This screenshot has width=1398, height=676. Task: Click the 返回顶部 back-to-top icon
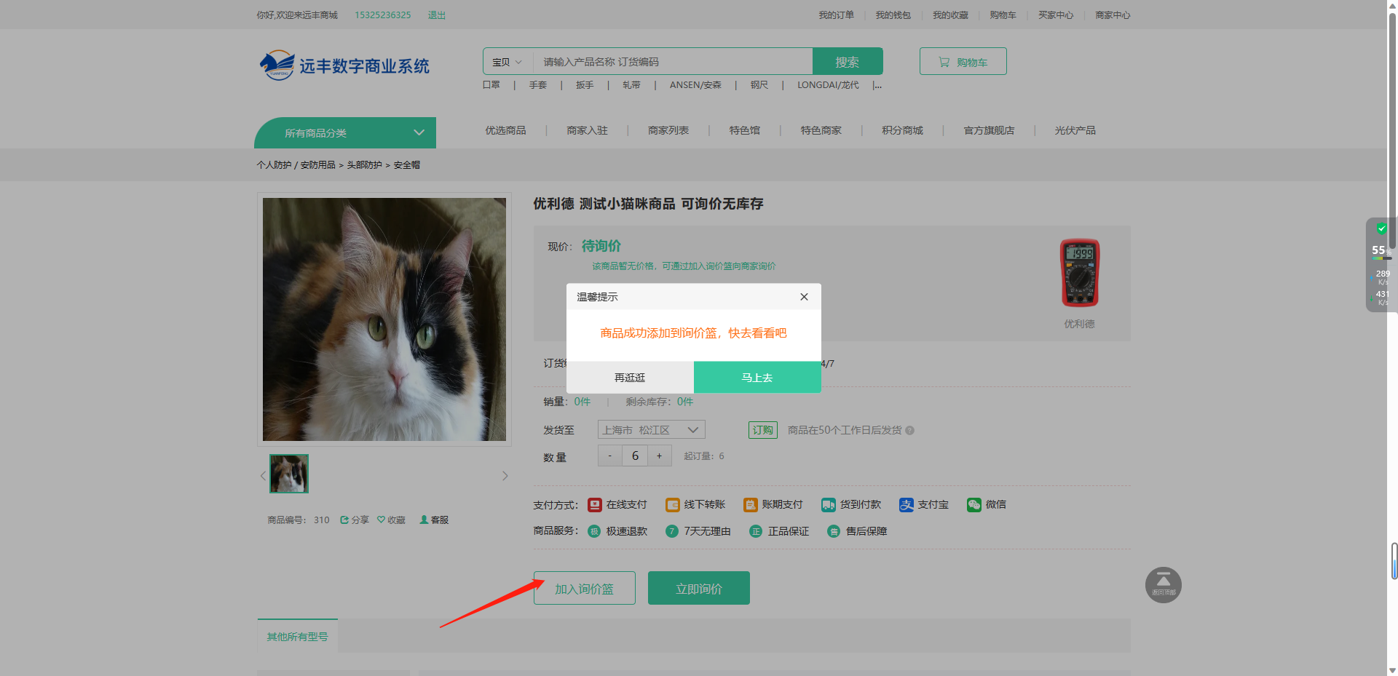[x=1164, y=585]
